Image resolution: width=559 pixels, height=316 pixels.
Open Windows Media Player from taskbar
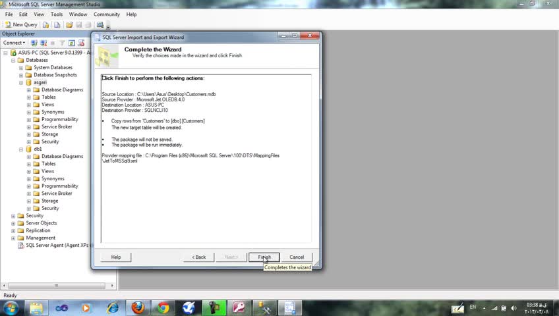[x=86, y=308]
